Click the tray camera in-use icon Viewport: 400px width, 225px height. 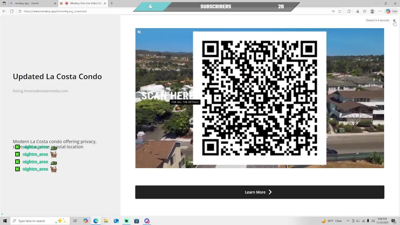(353, 221)
